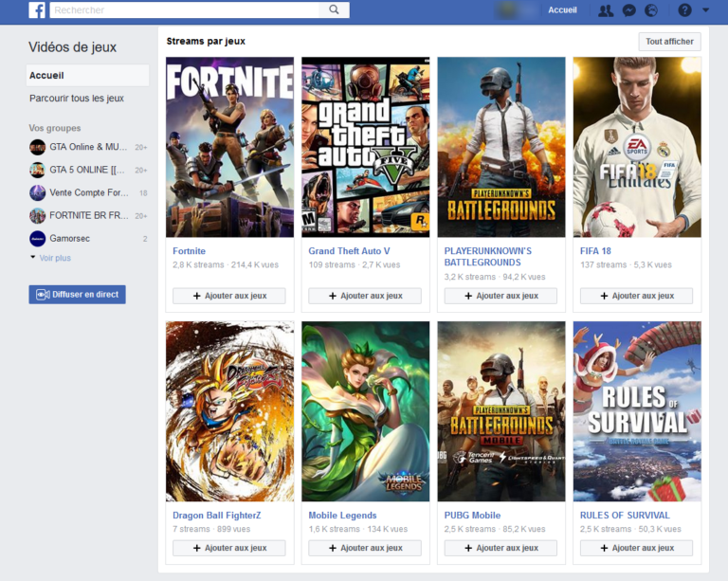Click Grand Theft Auto V title link
This screenshot has width=728, height=581.
(x=349, y=251)
